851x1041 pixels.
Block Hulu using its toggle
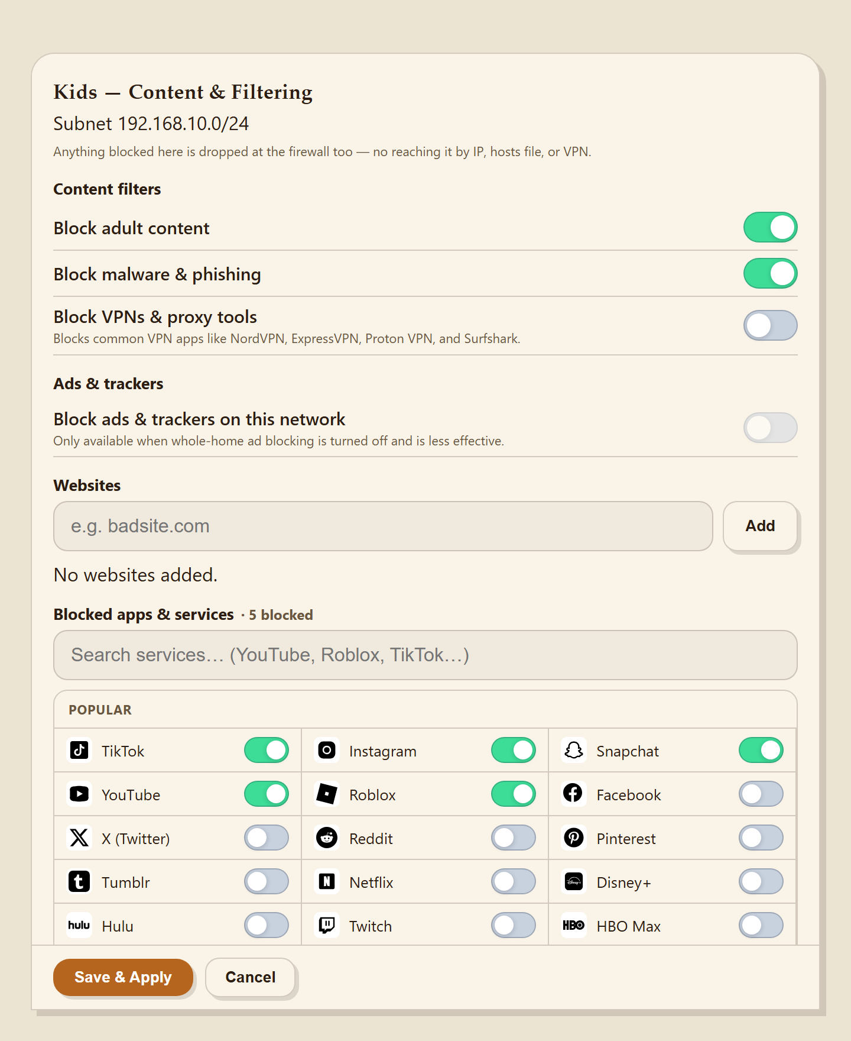[267, 925]
